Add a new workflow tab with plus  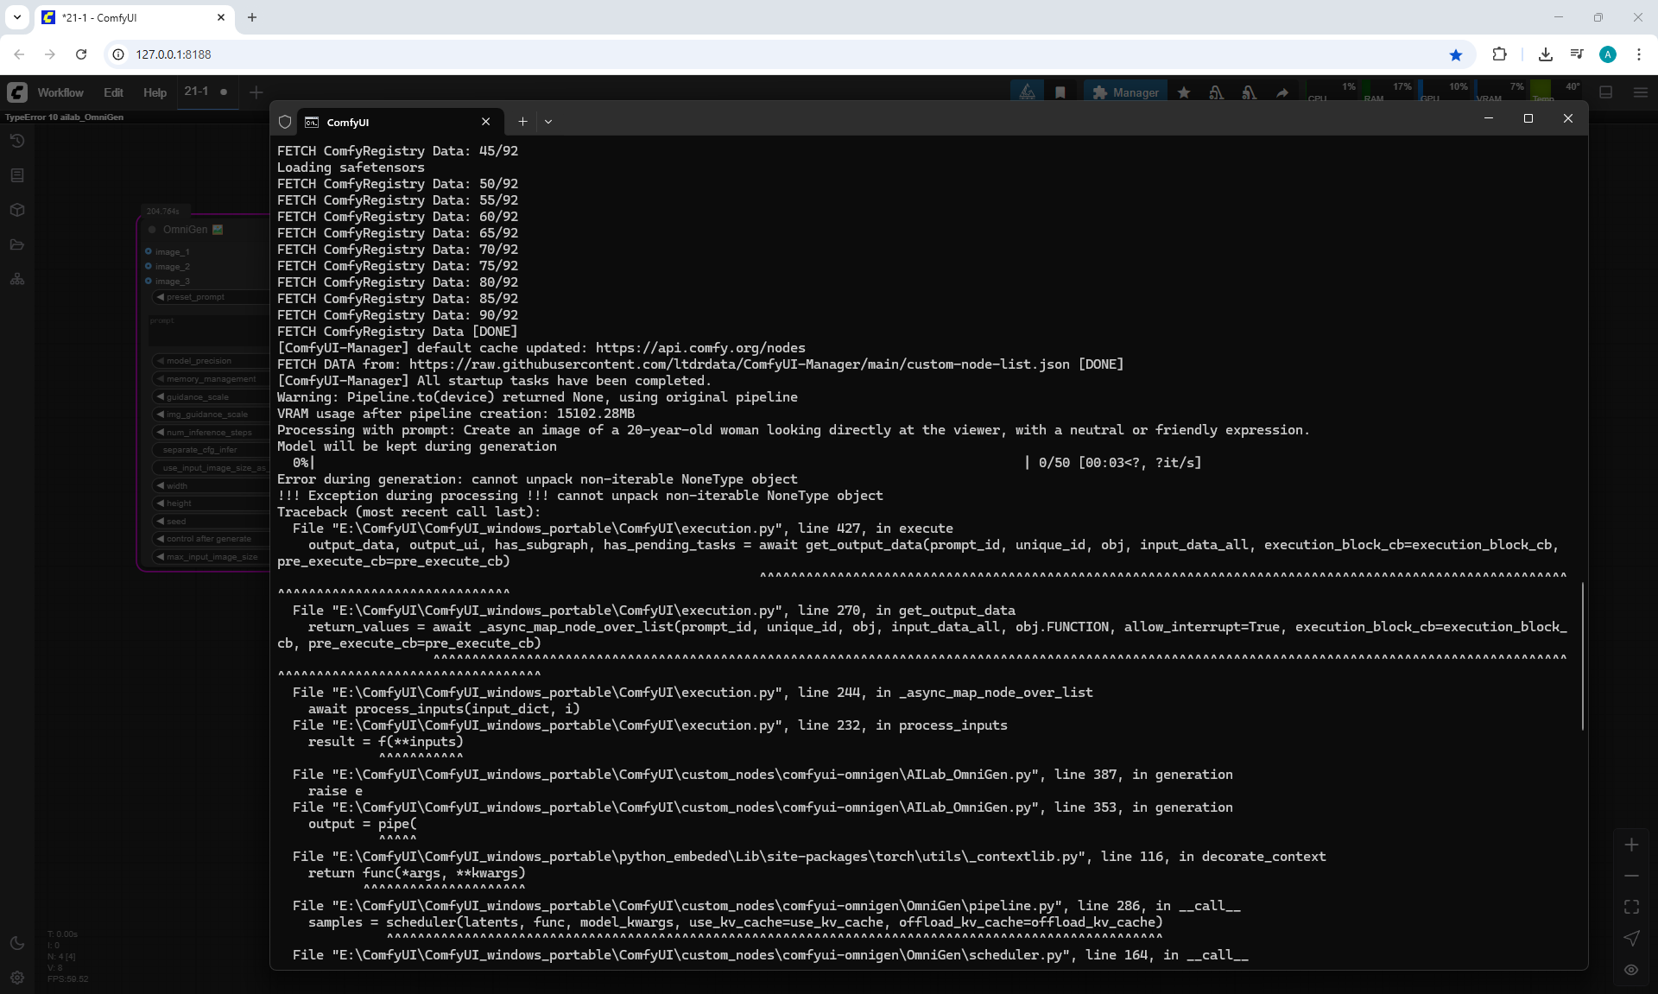256,92
